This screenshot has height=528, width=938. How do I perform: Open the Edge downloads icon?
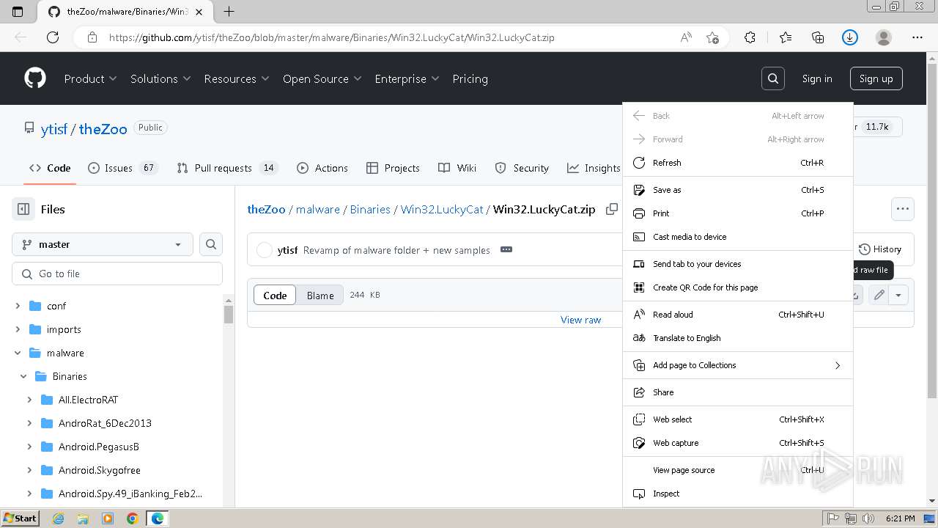point(850,37)
